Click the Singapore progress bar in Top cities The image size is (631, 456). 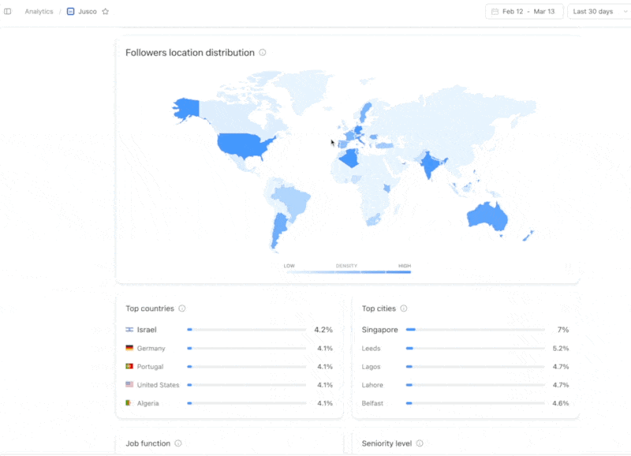coord(475,330)
